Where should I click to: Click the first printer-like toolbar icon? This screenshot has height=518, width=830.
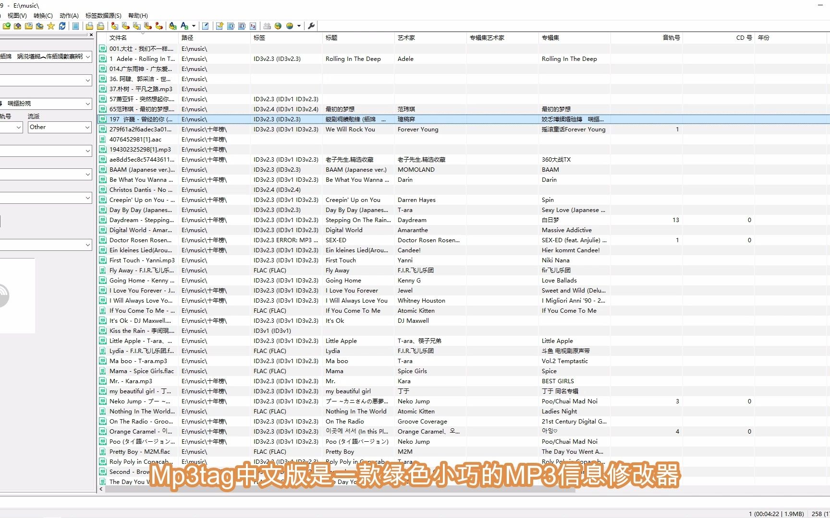pyautogui.click(x=89, y=26)
